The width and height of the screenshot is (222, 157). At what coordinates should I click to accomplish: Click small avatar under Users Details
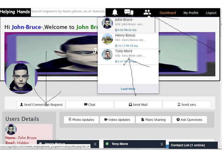pos(11,129)
